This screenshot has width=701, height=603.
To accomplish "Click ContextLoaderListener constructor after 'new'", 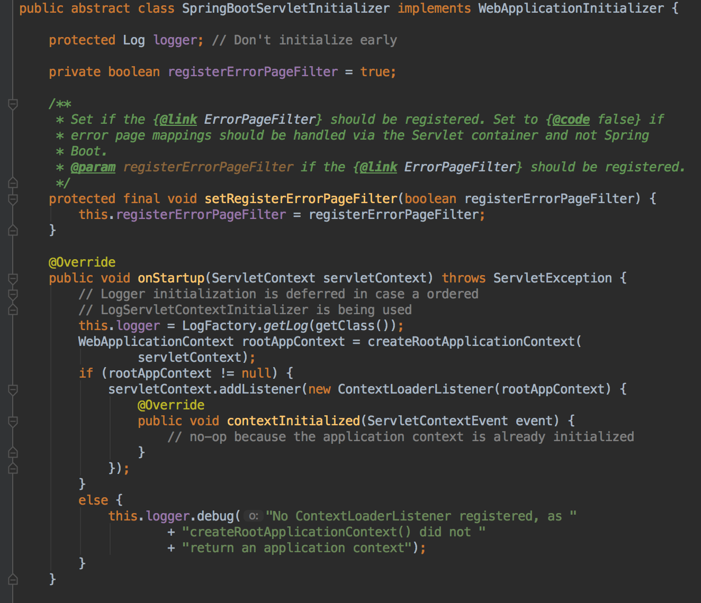I will [x=416, y=389].
